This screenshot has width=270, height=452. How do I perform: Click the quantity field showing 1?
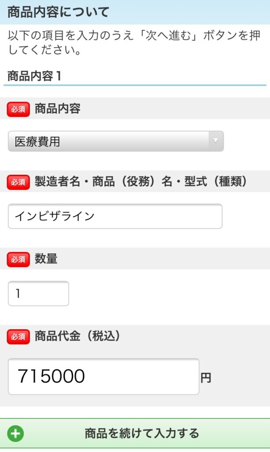click(38, 294)
